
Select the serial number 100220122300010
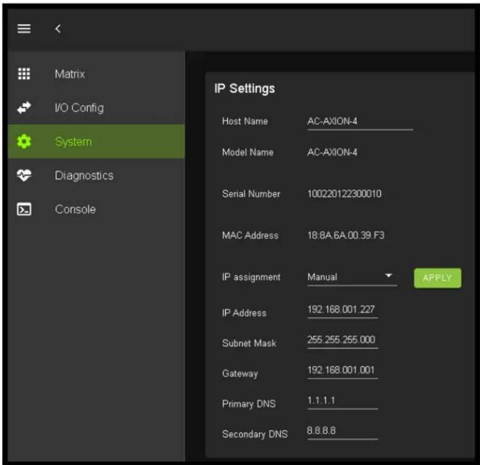pos(345,193)
